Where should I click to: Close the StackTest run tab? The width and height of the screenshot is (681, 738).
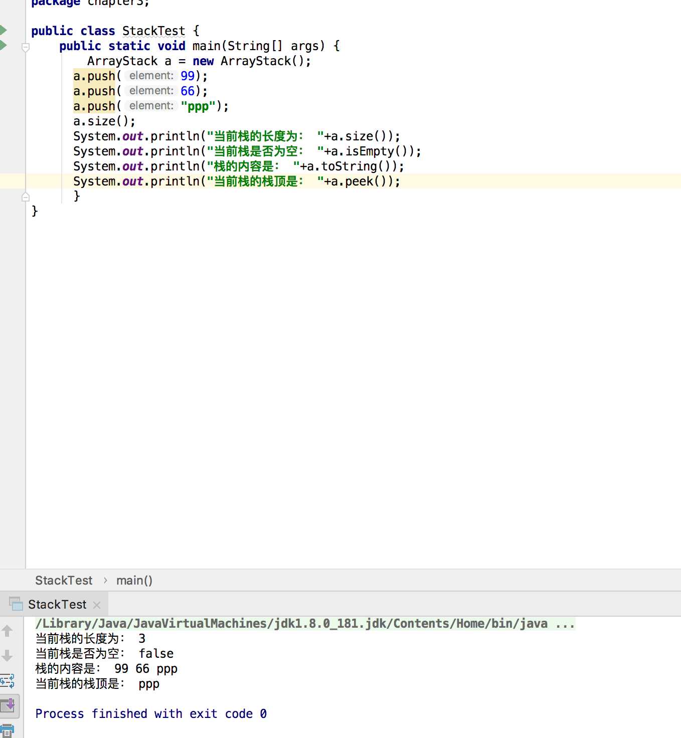97,605
